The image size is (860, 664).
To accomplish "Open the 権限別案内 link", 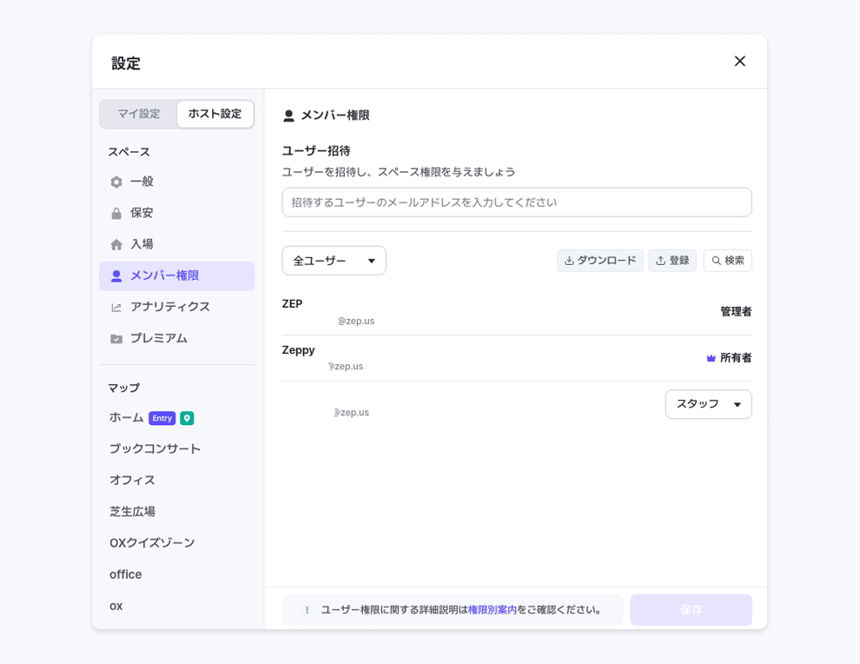I will pos(492,610).
